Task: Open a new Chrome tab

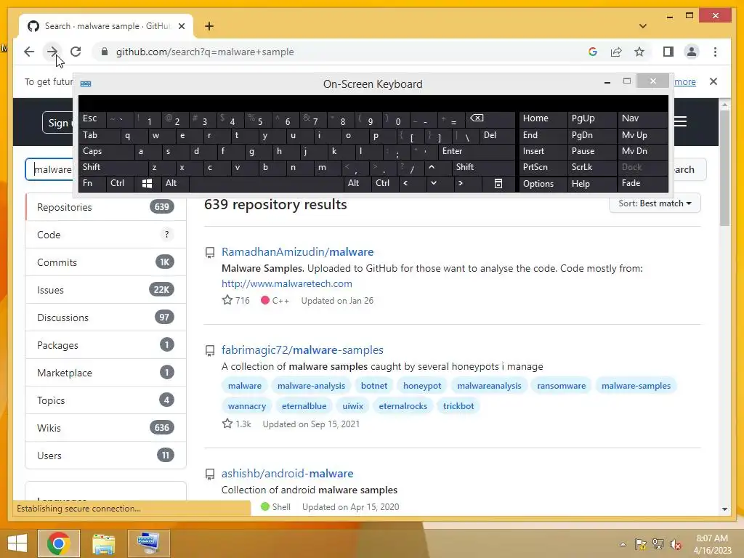Action: (209, 26)
